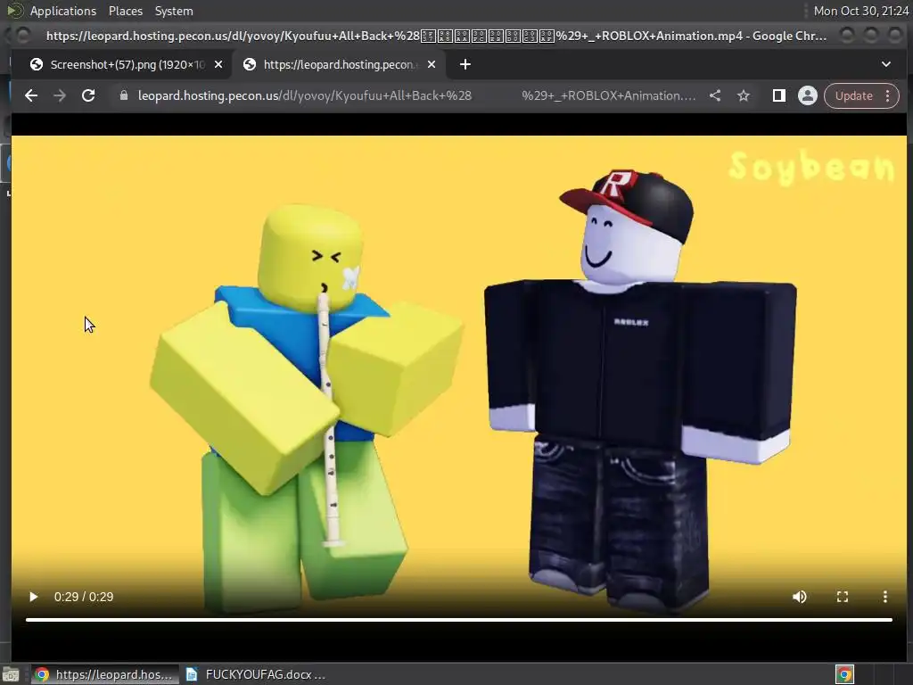Go forward to next page

pyautogui.click(x=60, y=95)
